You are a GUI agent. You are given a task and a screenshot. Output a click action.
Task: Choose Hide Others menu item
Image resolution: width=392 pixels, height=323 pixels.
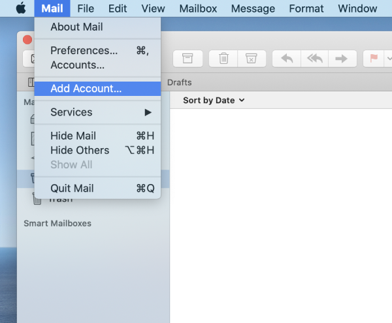[80, 150]
